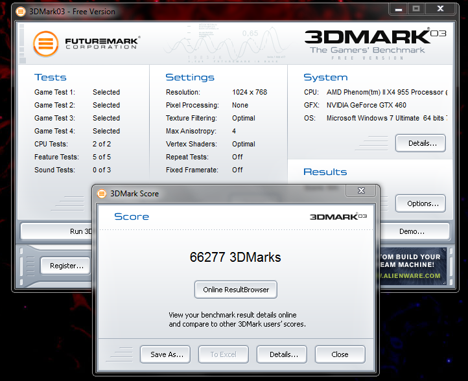Click 'View your benchmark result details online' text
This screenshot has height=381, width=468.
pyautogui.click(x=233, y=315)
